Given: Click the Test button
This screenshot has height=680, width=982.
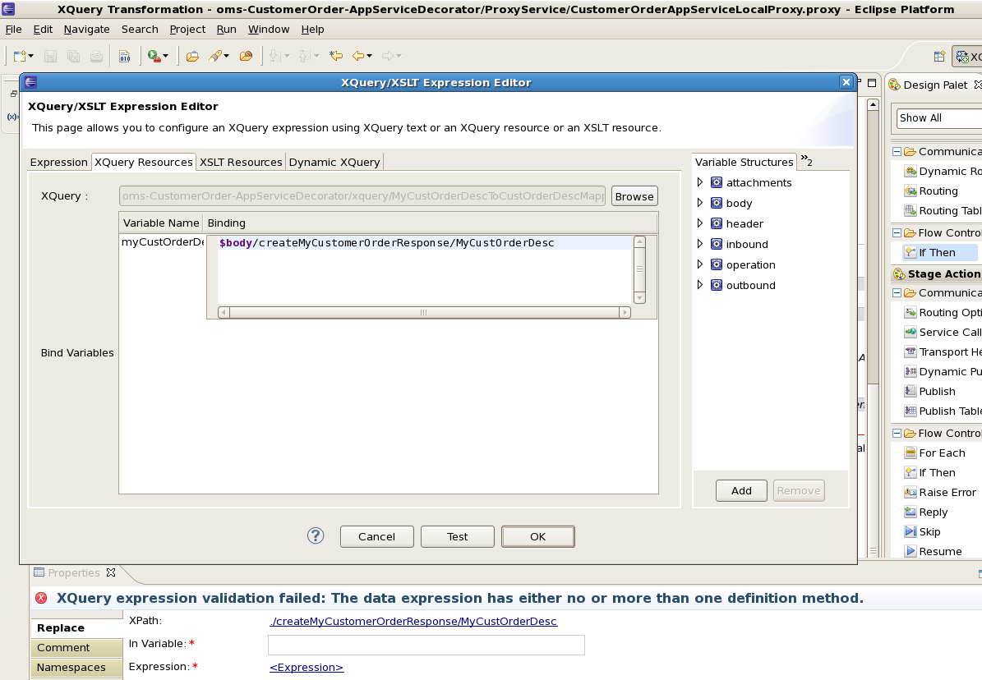Looking at the screenshot, I should 457,536.
